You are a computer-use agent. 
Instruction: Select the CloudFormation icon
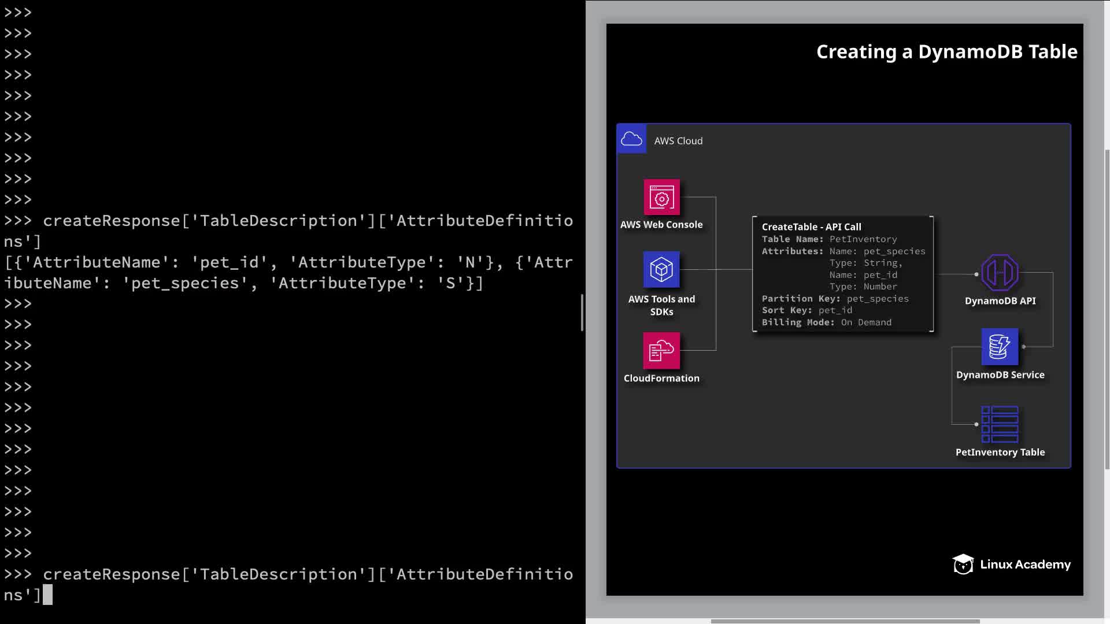[661, 350]
